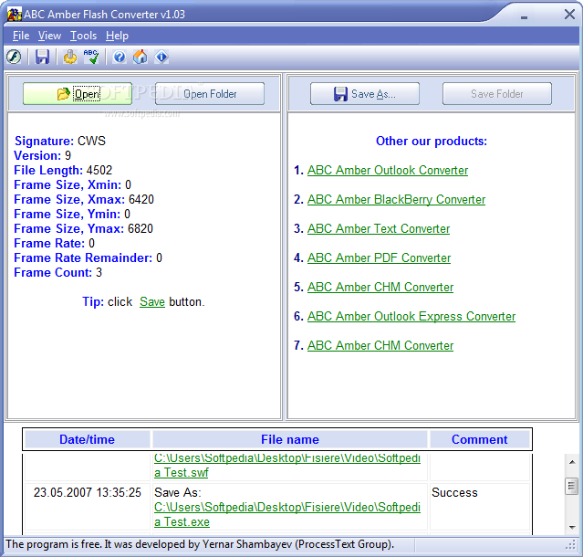Click the Save Folder button
The width and height of the screenshot is (583, 557).
pyautogui.click(x=497, y=94)
